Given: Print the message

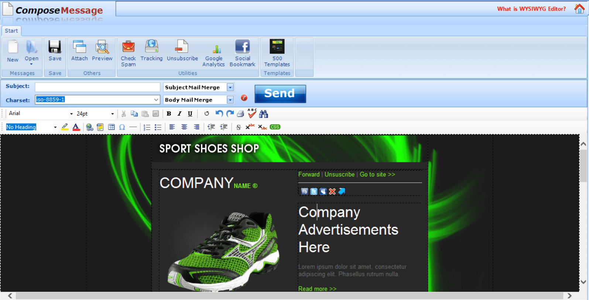Looking at the screenshot, I should [x=241, y=114].
